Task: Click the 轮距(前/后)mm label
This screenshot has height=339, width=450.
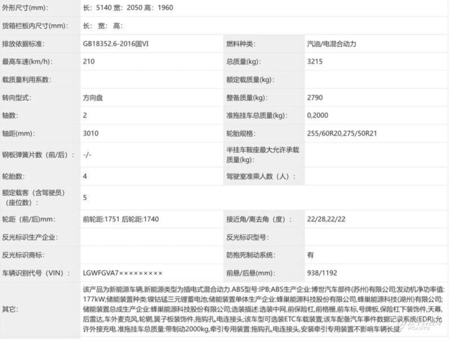Action: (x=29, y=219)
